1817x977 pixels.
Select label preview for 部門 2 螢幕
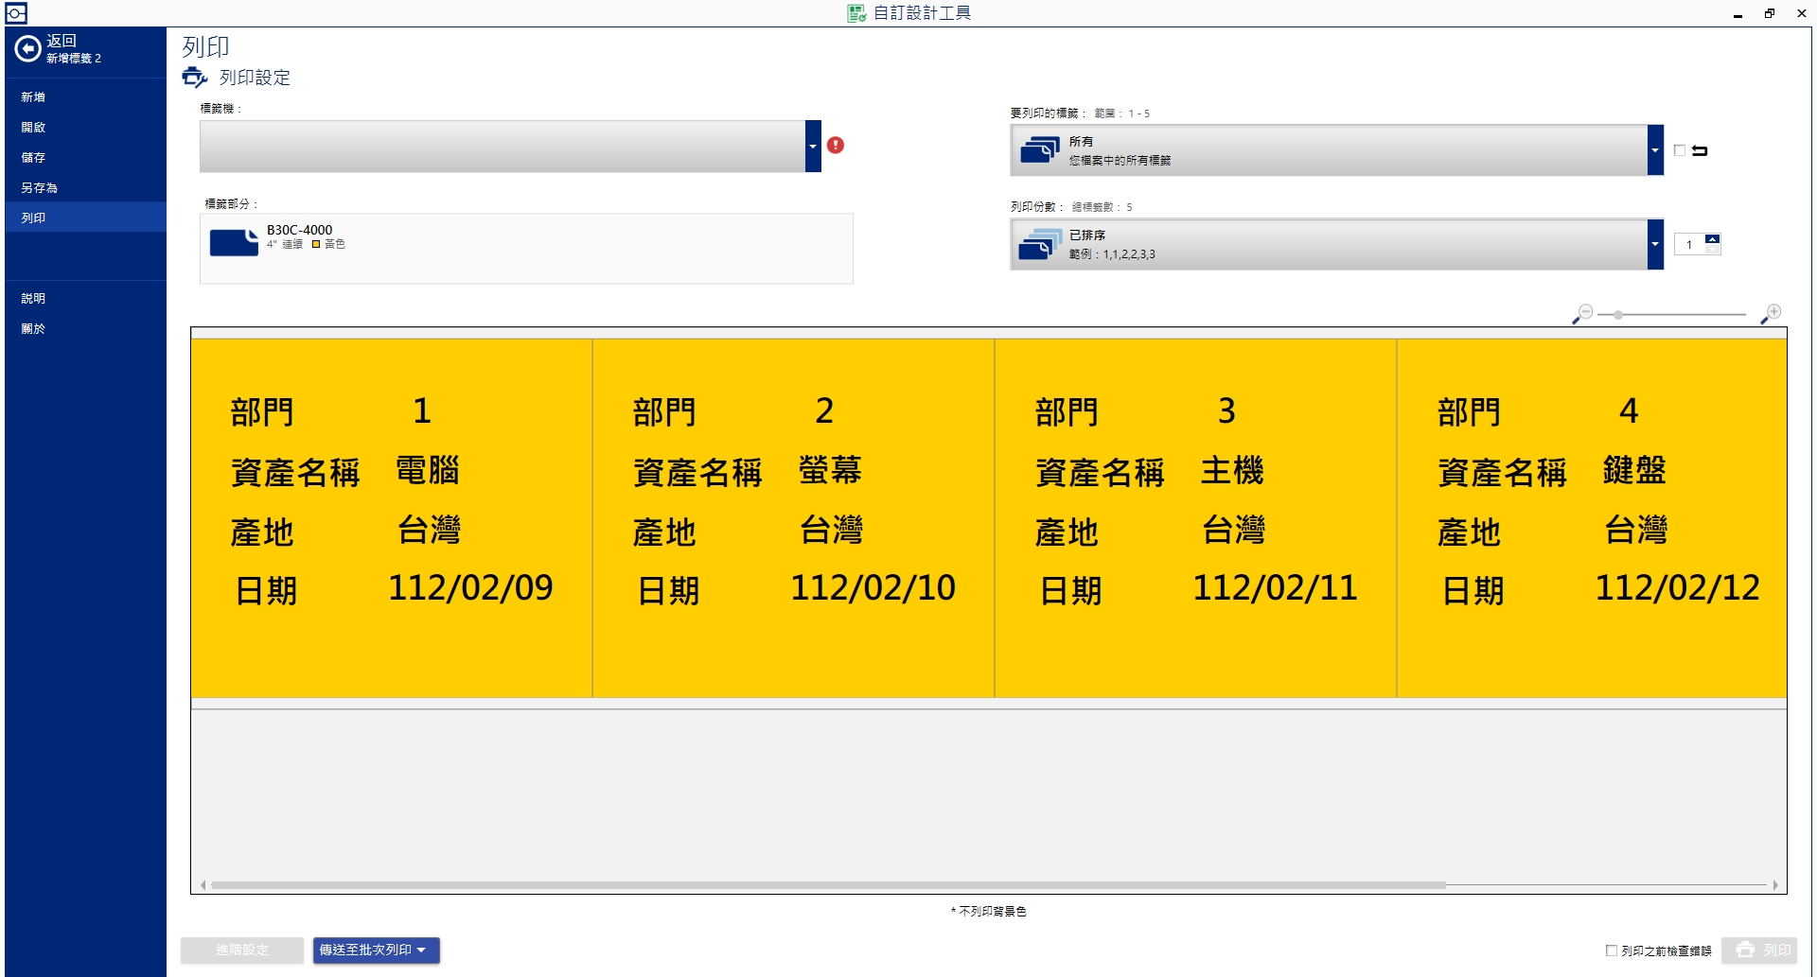[x=794, y=518]
